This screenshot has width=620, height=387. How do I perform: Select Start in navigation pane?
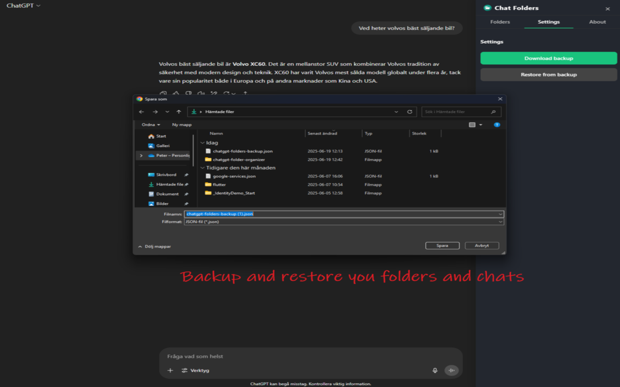click(x=161, y=136)
